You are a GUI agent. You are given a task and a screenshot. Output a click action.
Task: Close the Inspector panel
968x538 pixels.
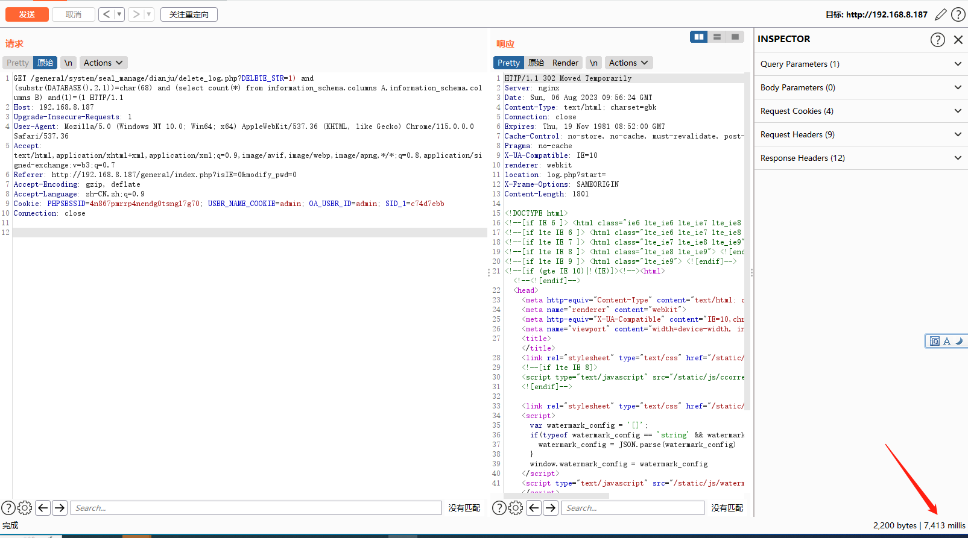pos(958,40)
